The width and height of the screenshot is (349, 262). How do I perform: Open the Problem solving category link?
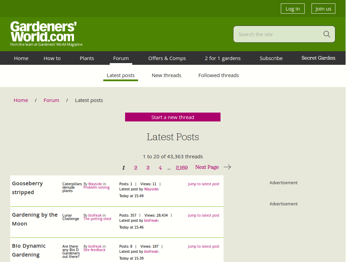(96, 188)
